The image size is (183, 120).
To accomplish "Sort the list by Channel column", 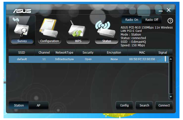I will coord(44,52).
